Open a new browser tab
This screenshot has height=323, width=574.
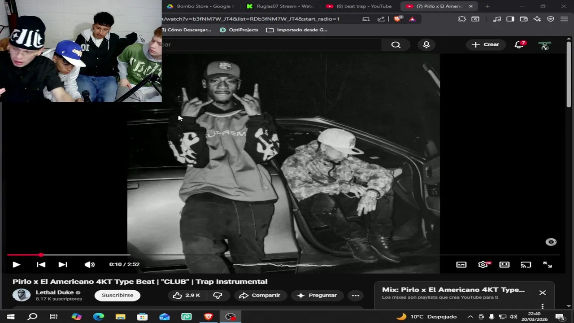click(x=487, y=6)
